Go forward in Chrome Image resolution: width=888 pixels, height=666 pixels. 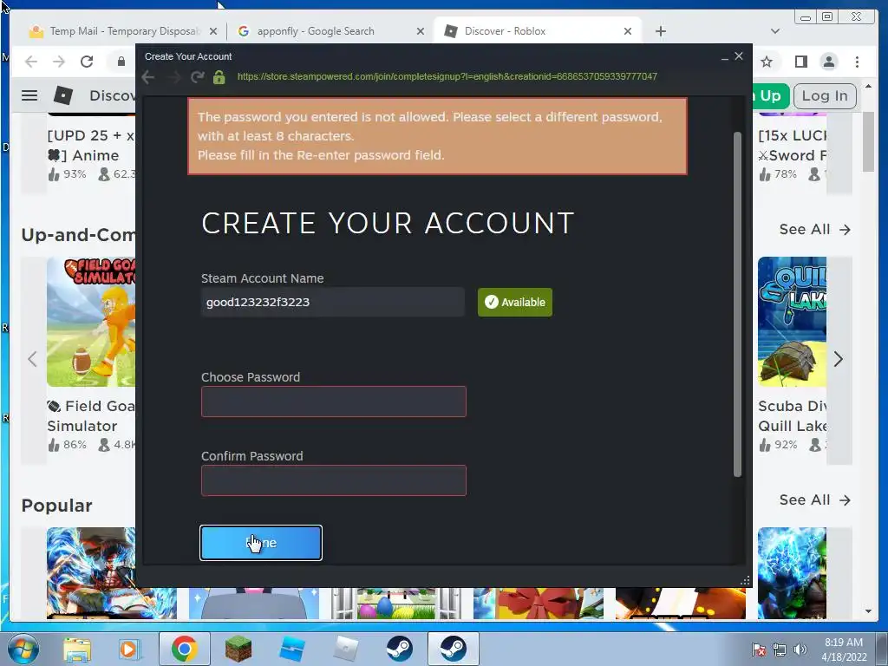[59, 62]
